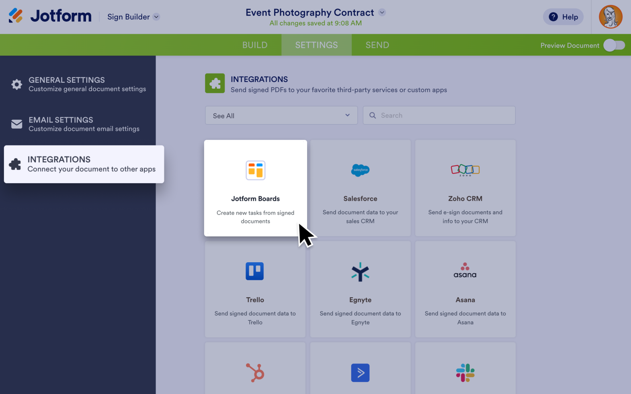Click the Asana logo icon

point(465,270)
